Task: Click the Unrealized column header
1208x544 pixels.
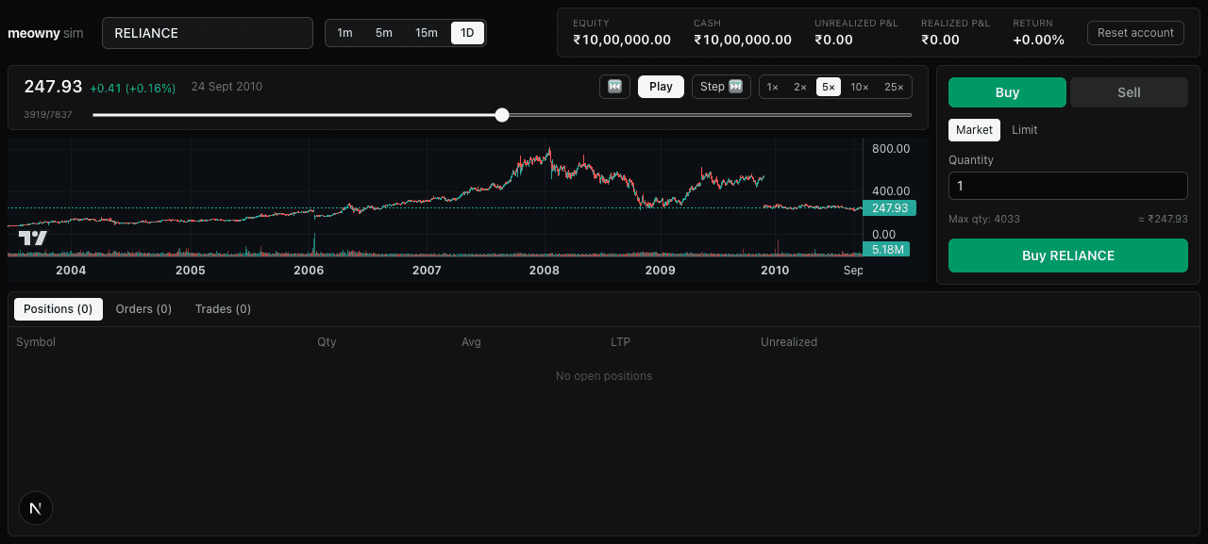Action: (789, 342)
